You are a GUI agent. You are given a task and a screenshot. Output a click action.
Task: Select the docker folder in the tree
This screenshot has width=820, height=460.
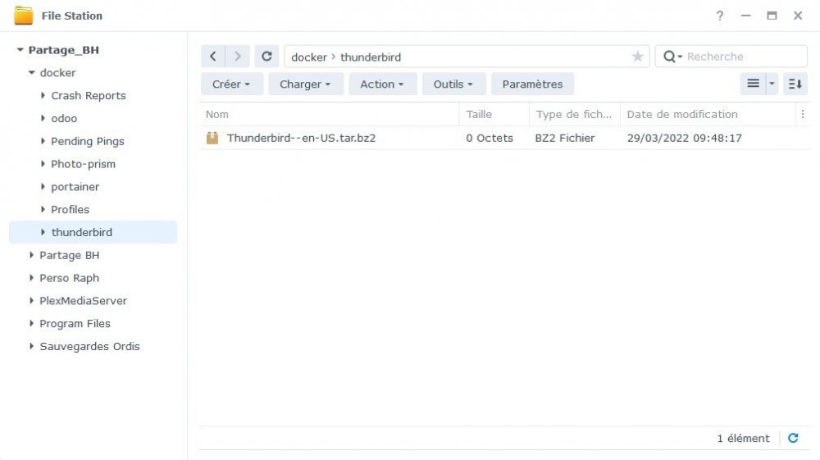coord(57,73)
